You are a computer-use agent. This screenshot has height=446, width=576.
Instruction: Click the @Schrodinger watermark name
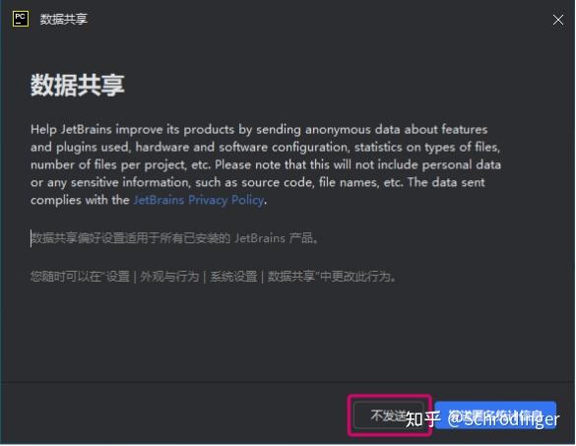point(503,419)
